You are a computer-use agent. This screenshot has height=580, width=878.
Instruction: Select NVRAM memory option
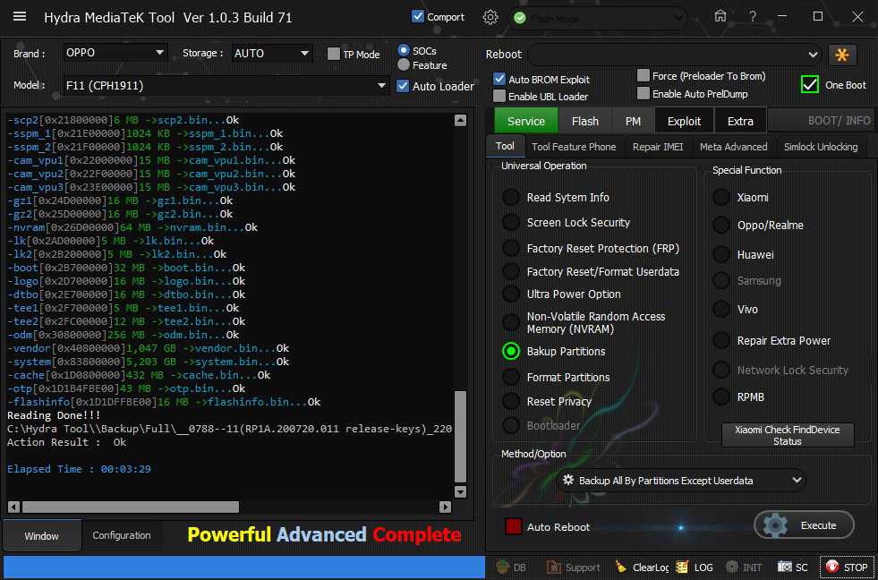511,322
